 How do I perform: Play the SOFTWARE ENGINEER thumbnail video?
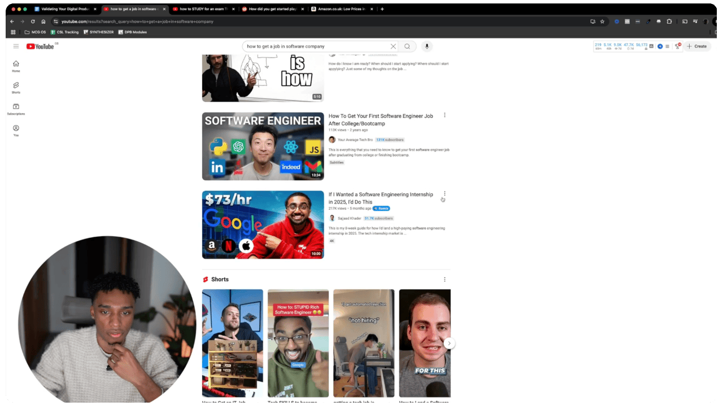pyautogui.click(x=263, y=146)
